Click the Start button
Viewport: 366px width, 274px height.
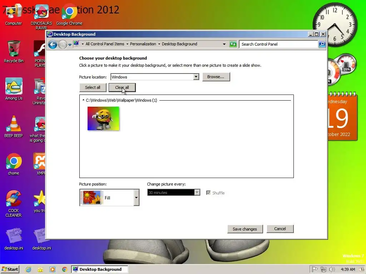coord(10,269)
